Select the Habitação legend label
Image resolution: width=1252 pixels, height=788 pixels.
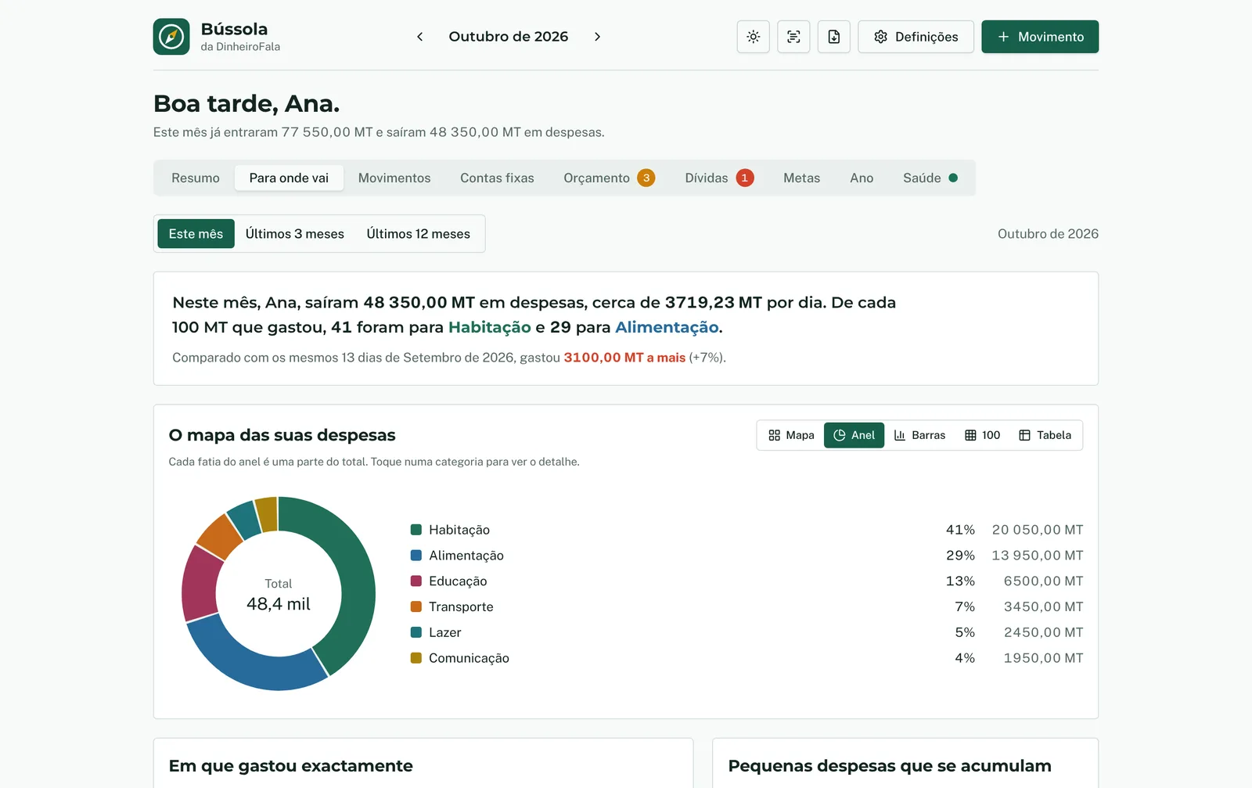click(x=459, y=530)
